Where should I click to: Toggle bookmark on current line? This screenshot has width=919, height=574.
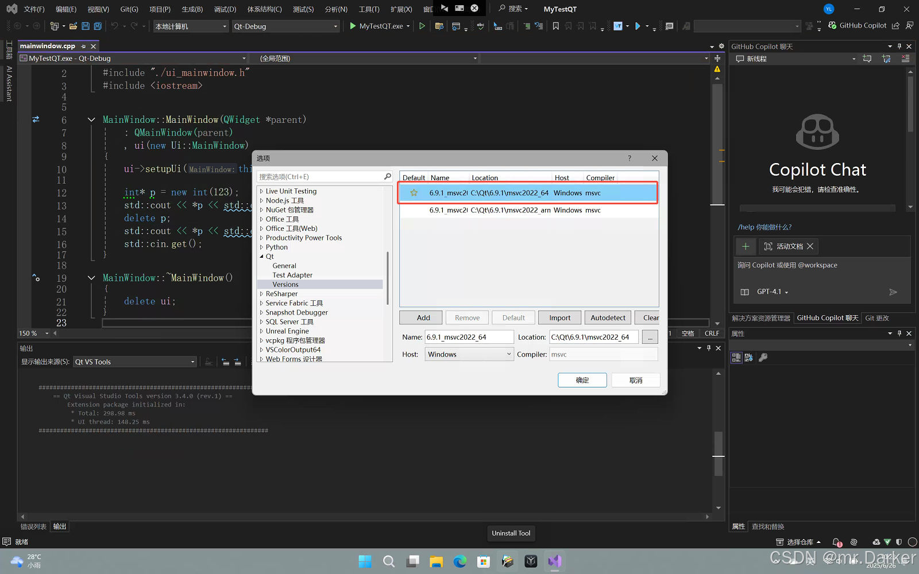point(555,26)
